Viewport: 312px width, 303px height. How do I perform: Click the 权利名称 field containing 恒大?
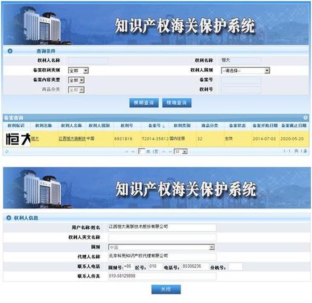coord(241,60)
